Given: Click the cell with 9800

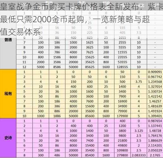Looking at the screenshot, I should tap(122, 136).
